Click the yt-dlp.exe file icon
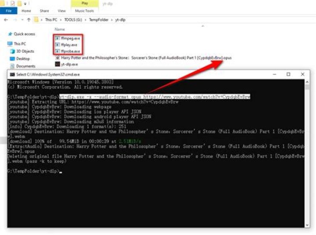The height and width of the screenshot is (235, 316). [57, 64]
